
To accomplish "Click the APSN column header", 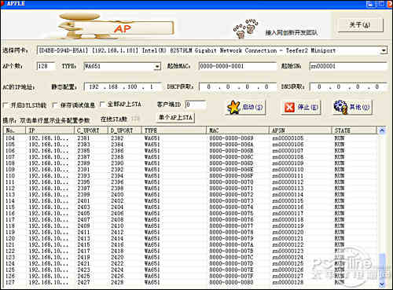I will [x=300, y=130].
